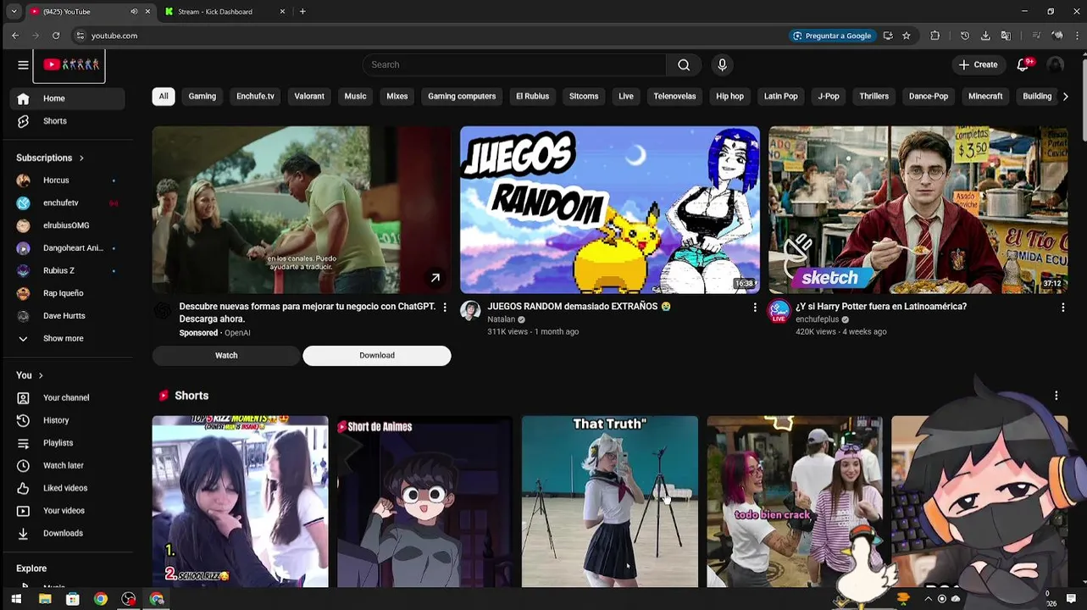
Task: Open the browser extensions puzzle icon
Action: point(935,36)
